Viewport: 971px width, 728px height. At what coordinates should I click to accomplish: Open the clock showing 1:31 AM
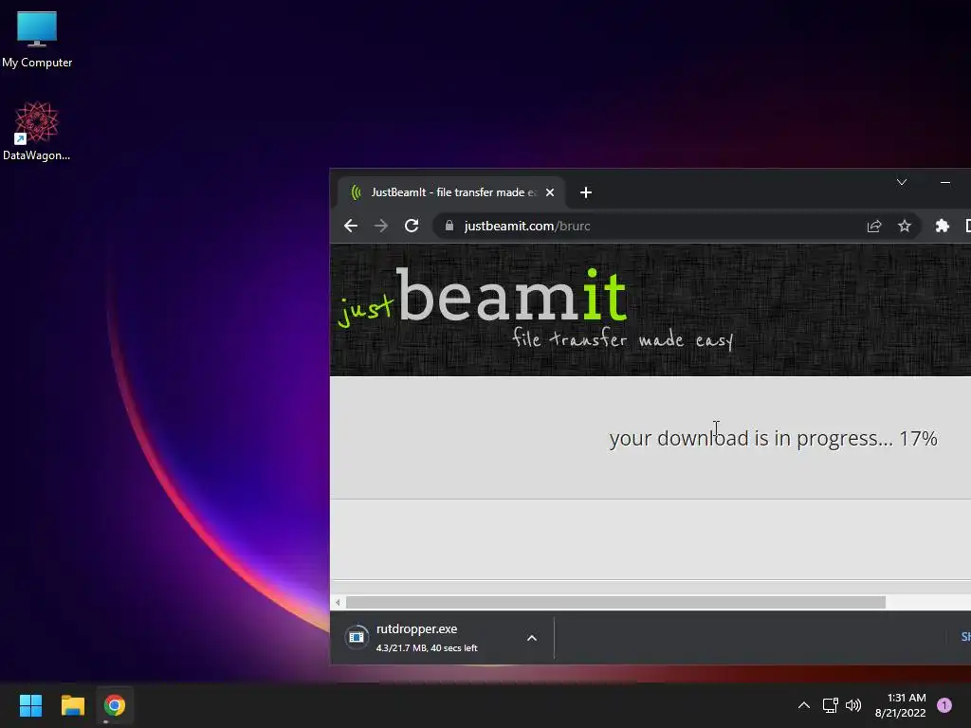point(901,705)
